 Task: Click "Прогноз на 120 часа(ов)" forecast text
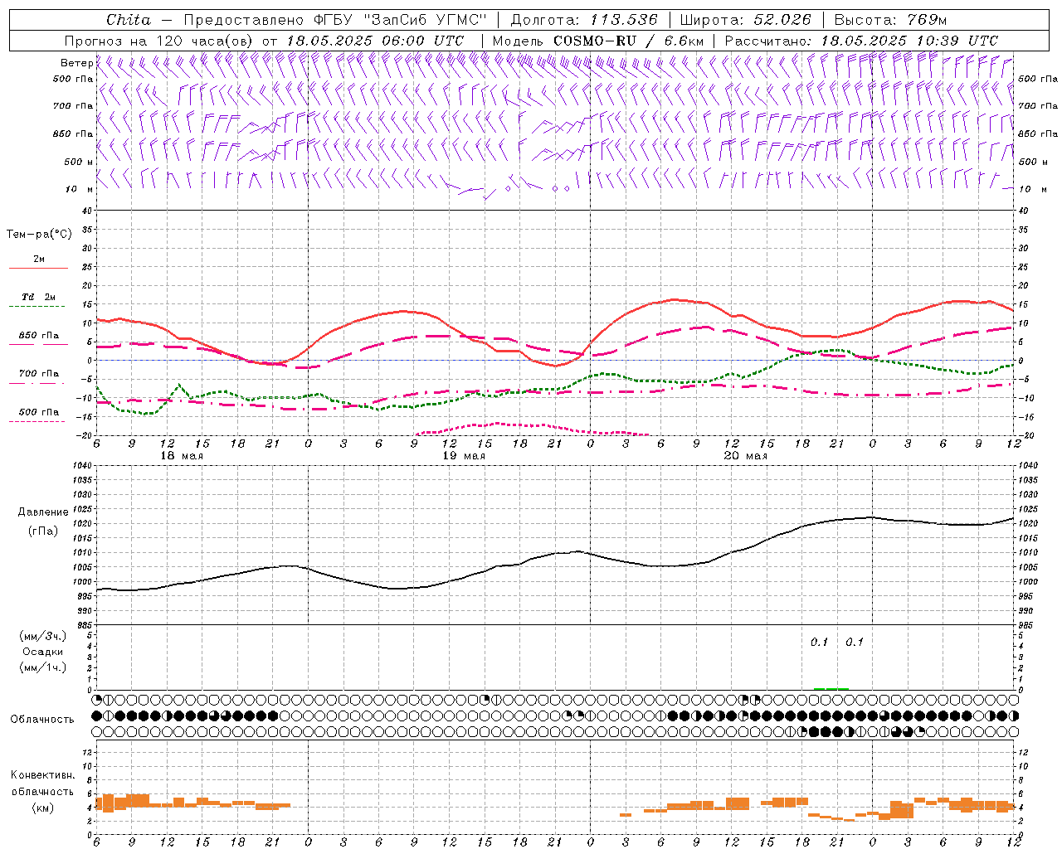[x=159, y=41]
